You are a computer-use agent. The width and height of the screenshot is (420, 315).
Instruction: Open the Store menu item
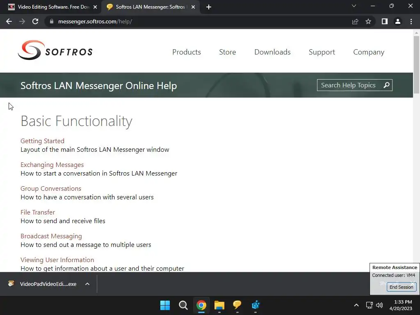(x=227, y=52)
